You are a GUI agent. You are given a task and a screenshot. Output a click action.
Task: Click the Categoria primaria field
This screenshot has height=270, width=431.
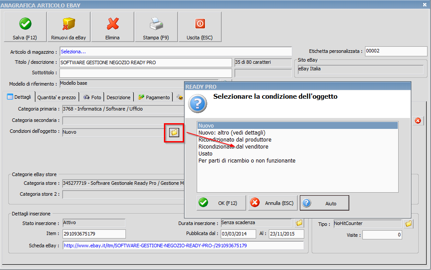(x=123, y=109)
